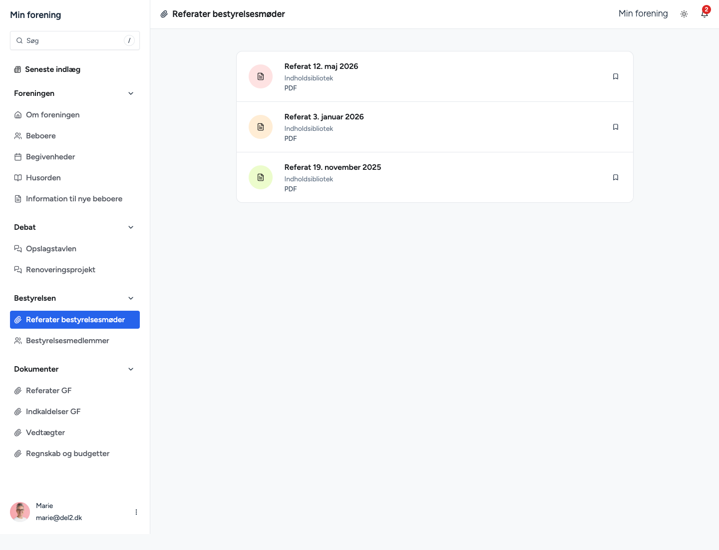Image resolution: width=719 pixels, height=550 pixels.
Task: Open Information til nye beboere
Action: (x=75, y=199)
